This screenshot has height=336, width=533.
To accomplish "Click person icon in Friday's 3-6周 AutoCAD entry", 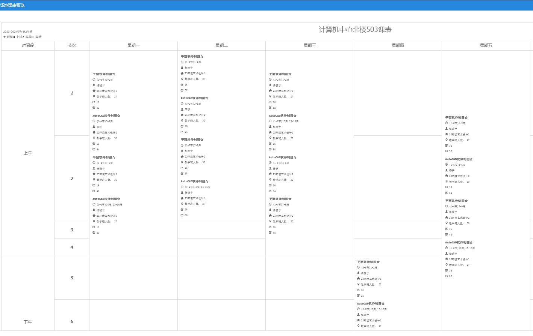I will pyautogui.click(x=447, y=170).
